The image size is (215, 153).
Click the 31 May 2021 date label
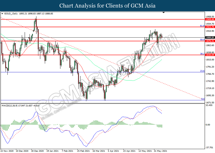[160, 151]
